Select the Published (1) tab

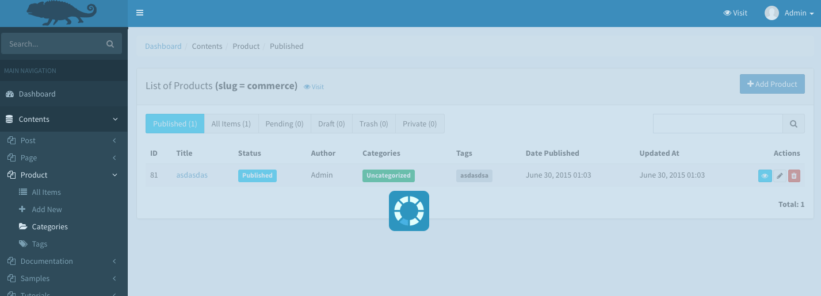175,124
